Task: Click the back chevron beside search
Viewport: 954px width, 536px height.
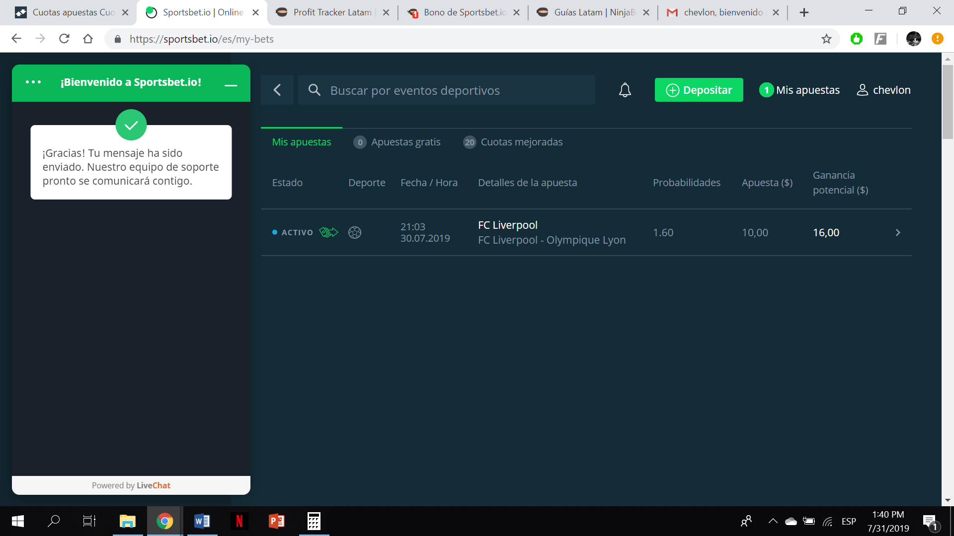Action: point(277,90)
